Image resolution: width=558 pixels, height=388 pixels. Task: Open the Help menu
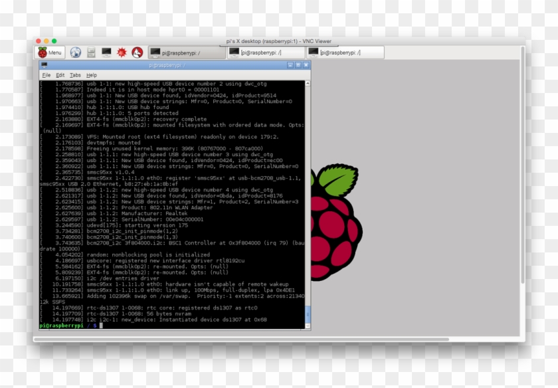click(93, 74)
